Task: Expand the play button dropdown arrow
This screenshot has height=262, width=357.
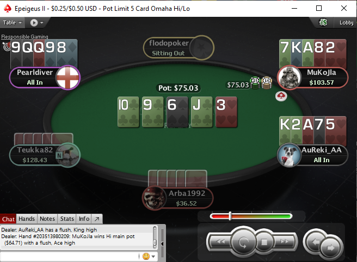Action: (x=42, y=22)
